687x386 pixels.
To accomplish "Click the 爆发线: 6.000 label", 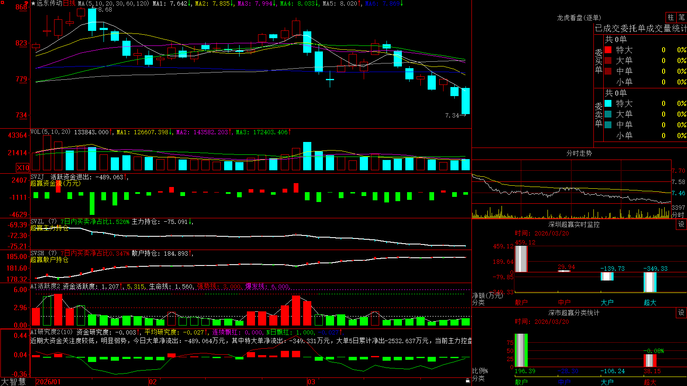I will click(x=267, y=286).
